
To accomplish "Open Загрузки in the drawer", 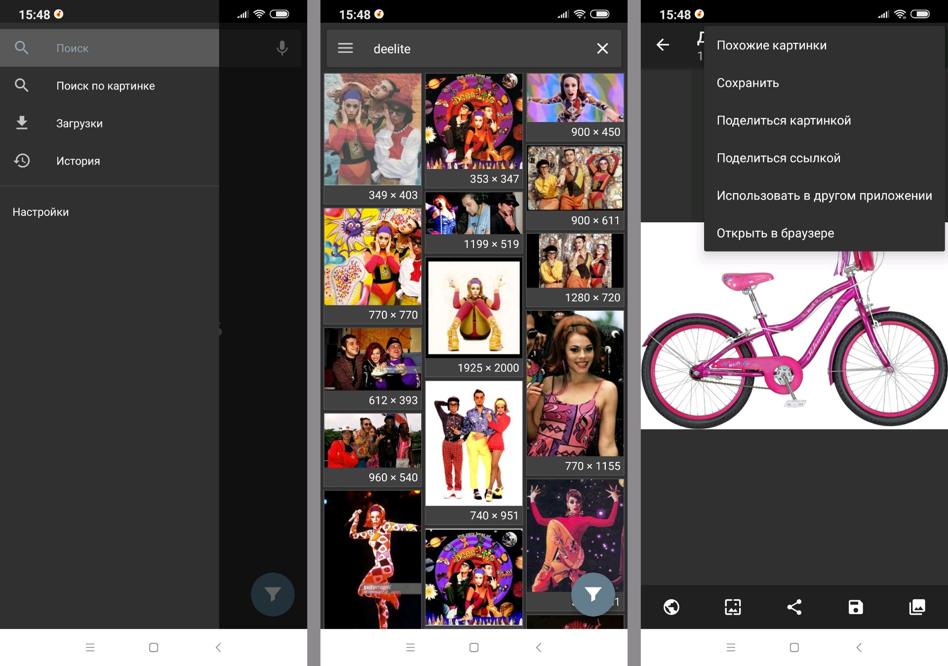I will [110, 124].
